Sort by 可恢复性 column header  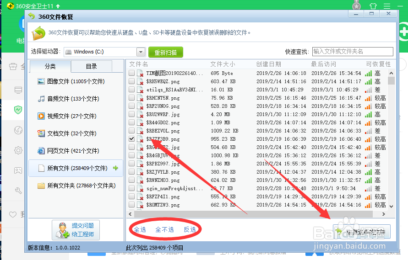(x=378, y=64)
